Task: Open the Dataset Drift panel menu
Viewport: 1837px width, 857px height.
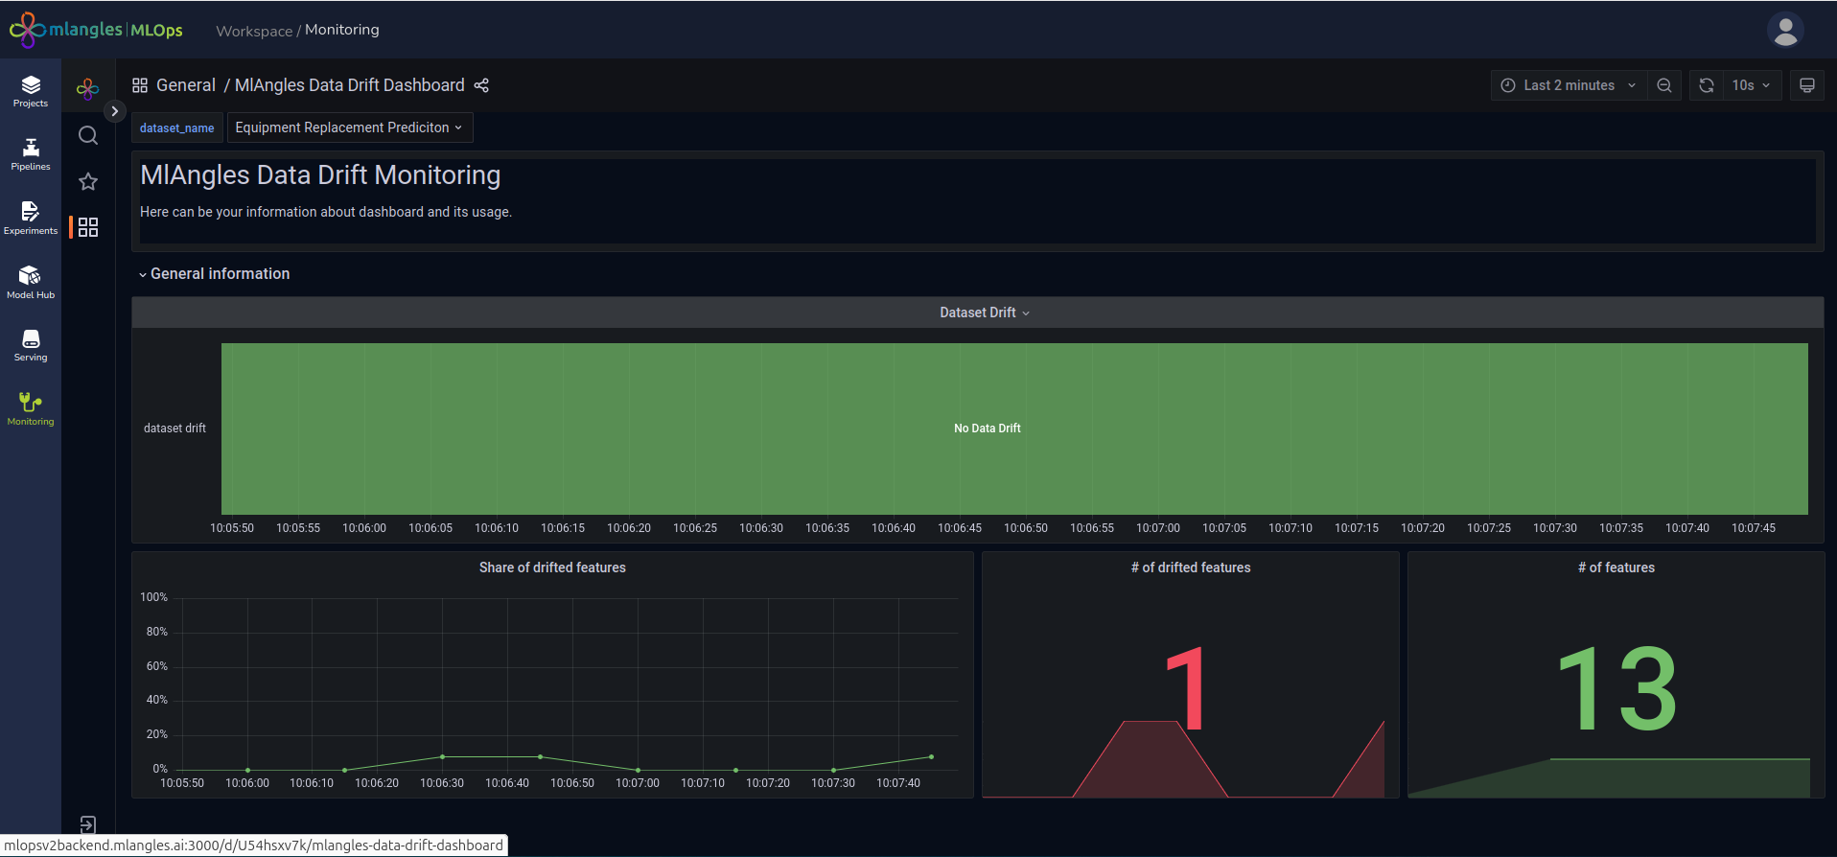Action: (984, 313)
